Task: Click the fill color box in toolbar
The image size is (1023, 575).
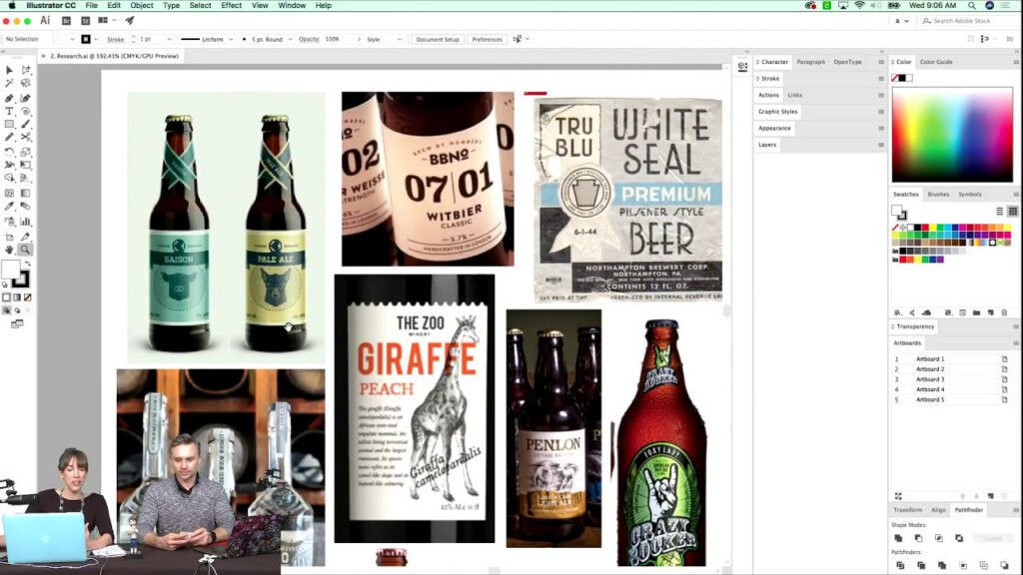Action: (x=10, y=269)
